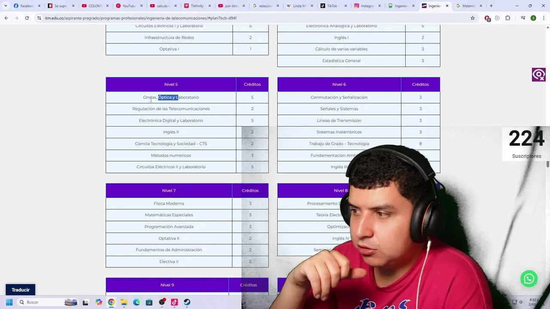Click 'Programación Avanzada' row

(x=187, y=227)
